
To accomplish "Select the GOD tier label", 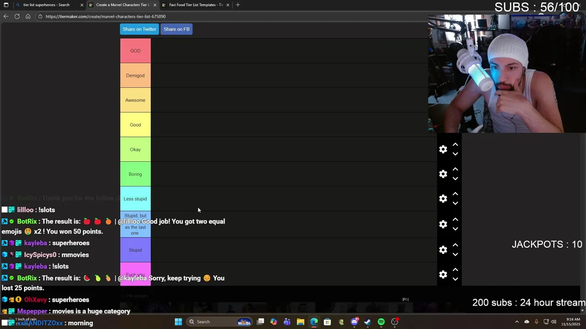I will click(135, 51).
